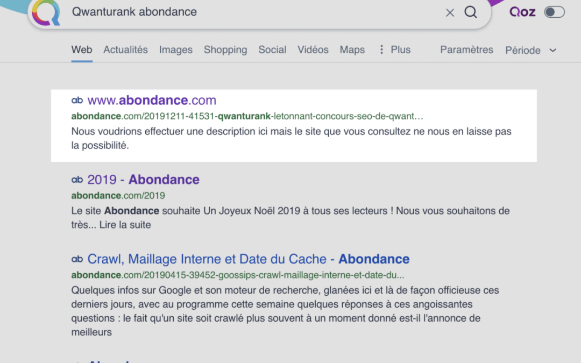Image resolution: width=581 pixels, height=363 pixels.
Task: Click the abondance.com/2019 URL
Action: [x=118, y=196]
